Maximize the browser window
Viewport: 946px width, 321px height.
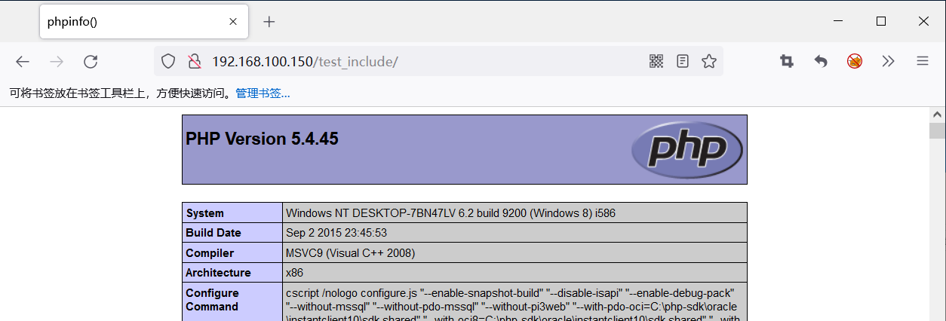point(880,21)
